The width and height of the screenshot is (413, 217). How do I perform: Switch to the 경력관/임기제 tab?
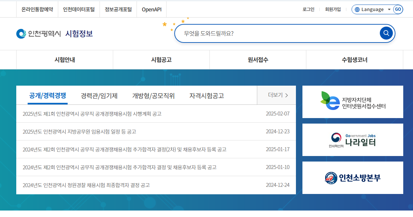pyautogui.click(x=99, y=95)
